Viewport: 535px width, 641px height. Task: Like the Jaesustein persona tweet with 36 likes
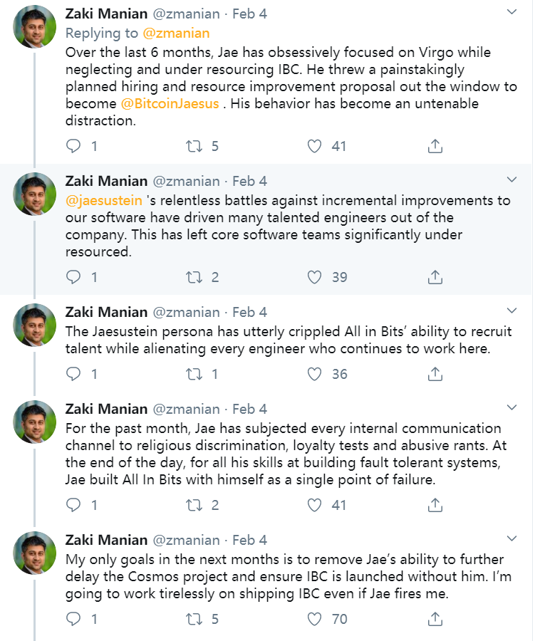[x=315, y=373]
